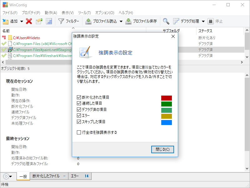Open the gear settings dropdown at bottom
250x188 pixels.
tap(7, 176)
